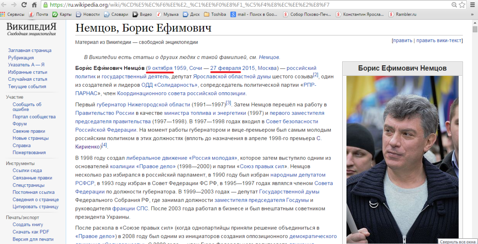Screen dimensions: 478x244
Task: Open Rambler.ru bookmark
Action: [403, 14]
